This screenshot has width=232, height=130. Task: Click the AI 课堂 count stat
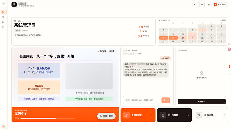[144, 27]
